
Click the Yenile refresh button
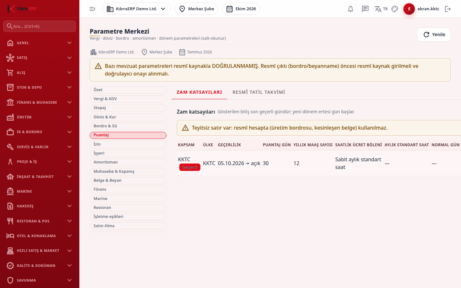(x=434, y=35)
